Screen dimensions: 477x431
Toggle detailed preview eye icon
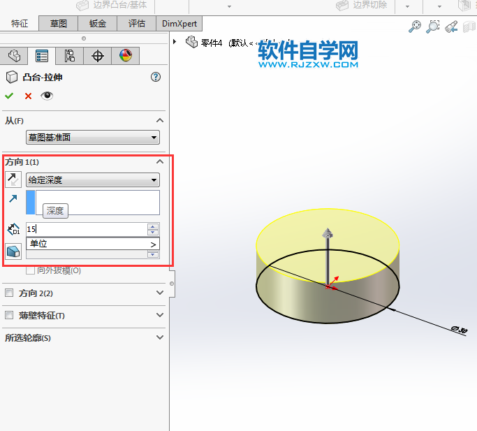(x=47, y=96)
